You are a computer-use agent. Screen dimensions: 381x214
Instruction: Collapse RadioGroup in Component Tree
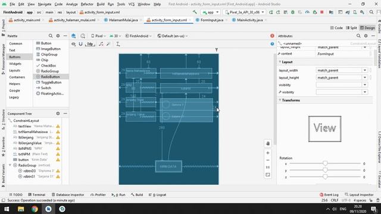click(x=10, y=165)
